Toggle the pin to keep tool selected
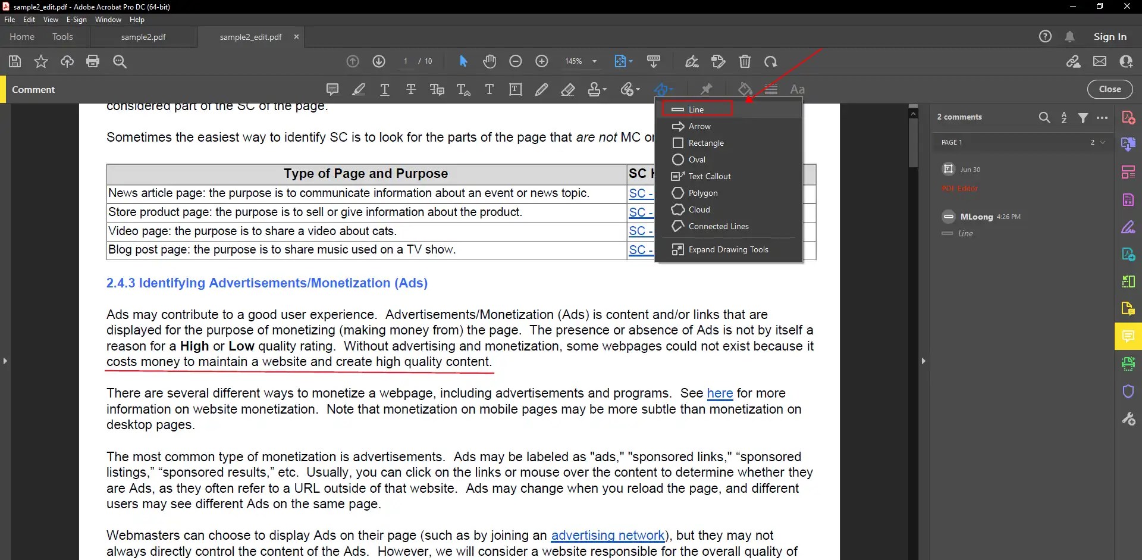 [706, 89]
